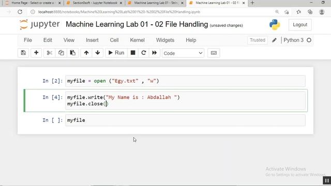
Task: Close the Machine Learning Lab 01 Strings tab
Action: tap(182, 3)
